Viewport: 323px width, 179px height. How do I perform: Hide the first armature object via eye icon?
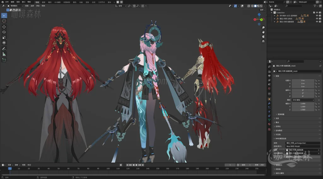(317, 15)
